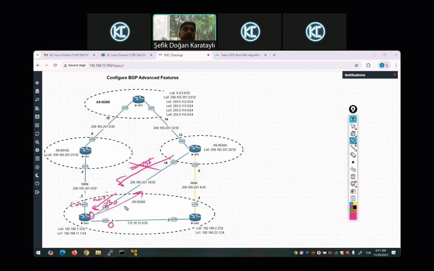Open the browser extensions puzzle icon

coord(369,65)
